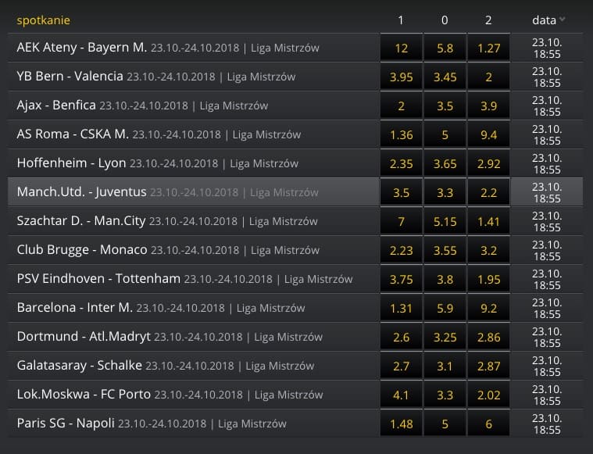
Task: Select Tottenham win odds 1.95
Action: click(x=488, y=279)
